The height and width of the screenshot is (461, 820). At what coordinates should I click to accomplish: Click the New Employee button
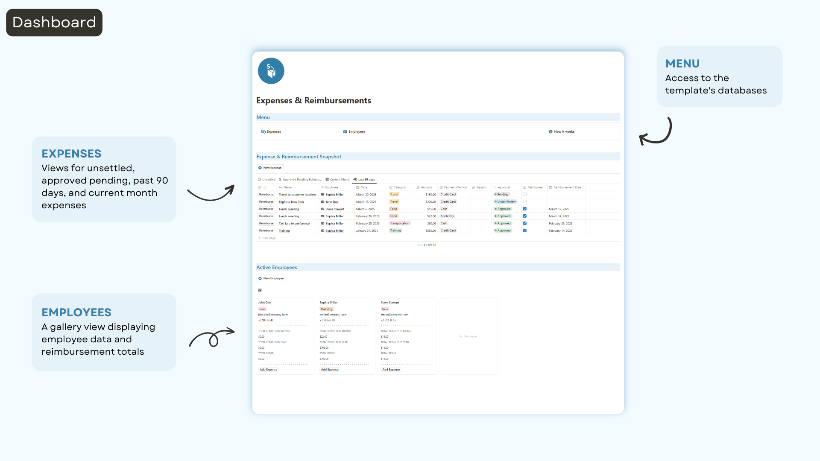[271, 278]
